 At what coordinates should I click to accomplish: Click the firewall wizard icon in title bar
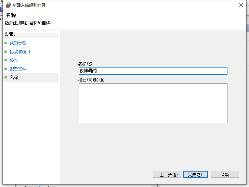[8, 5]
